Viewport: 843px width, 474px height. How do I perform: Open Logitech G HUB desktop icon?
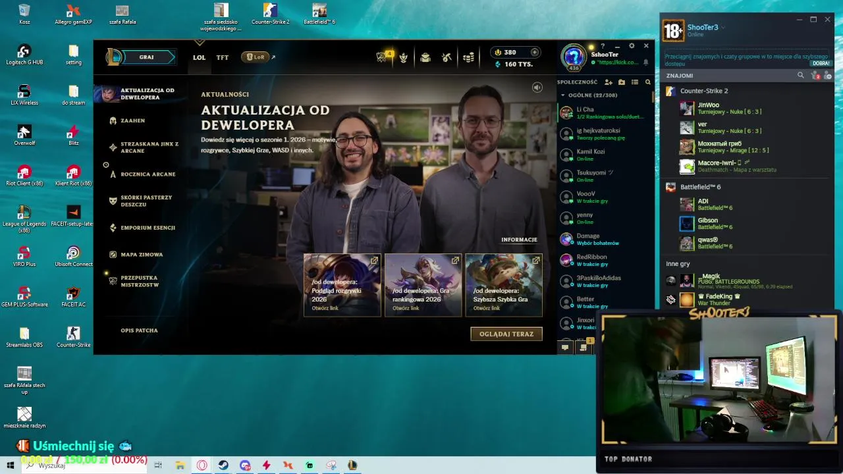[24, 55]
